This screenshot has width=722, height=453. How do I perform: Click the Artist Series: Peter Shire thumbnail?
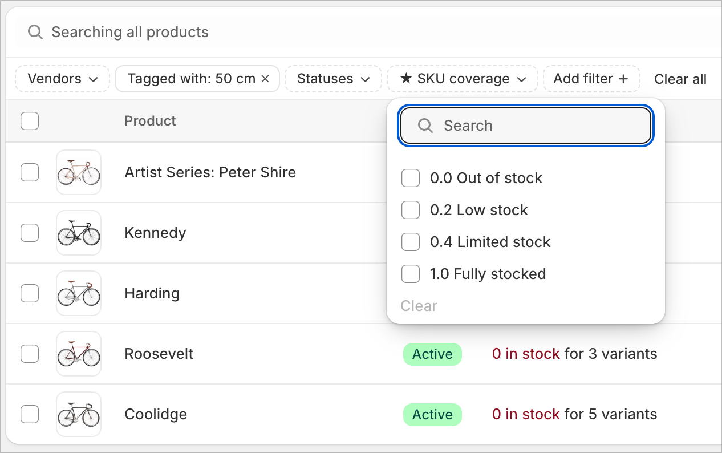click(78, 172)
